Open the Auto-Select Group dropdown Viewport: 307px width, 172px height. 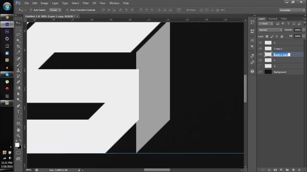pos(55,10)
